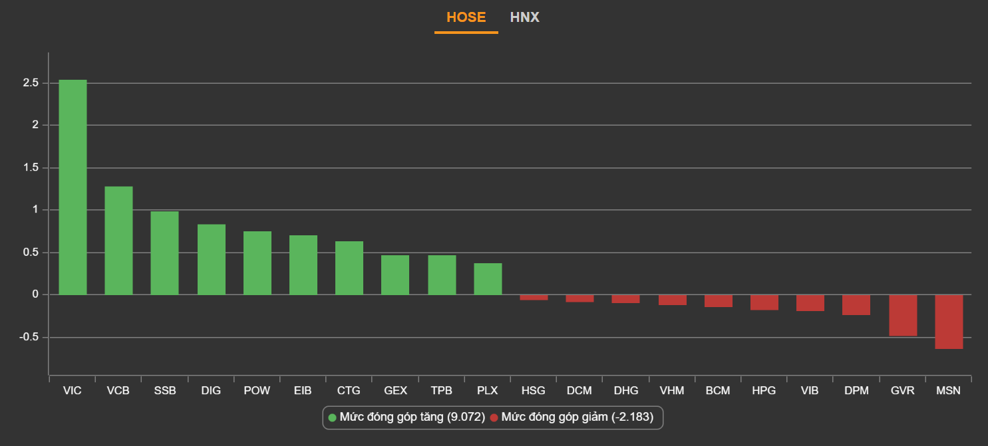The width and height of the screenshot is (988, 446).
Task: Click the green legend dot
Action: pos(333,417)
